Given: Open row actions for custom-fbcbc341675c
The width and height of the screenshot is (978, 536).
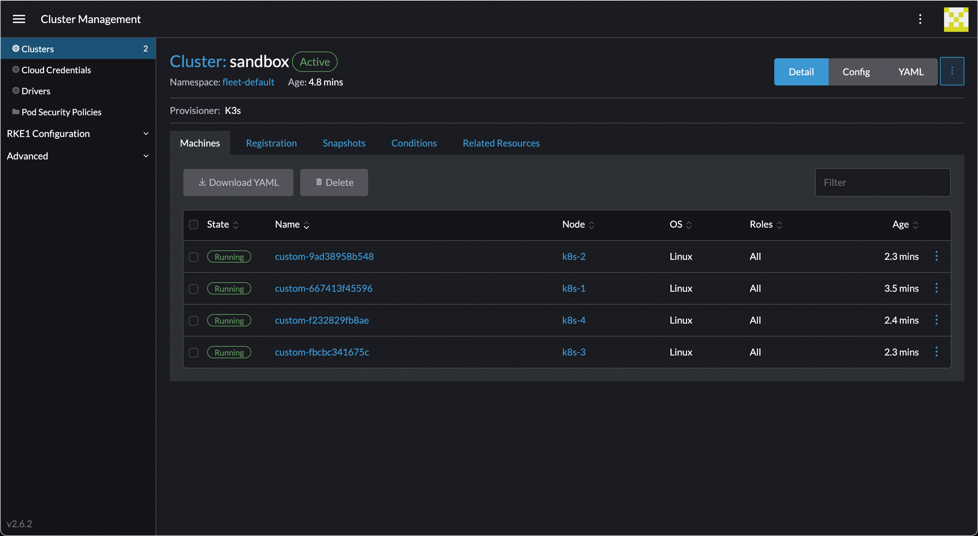Looking at the screenshot, I should click(x=936, y=352).
